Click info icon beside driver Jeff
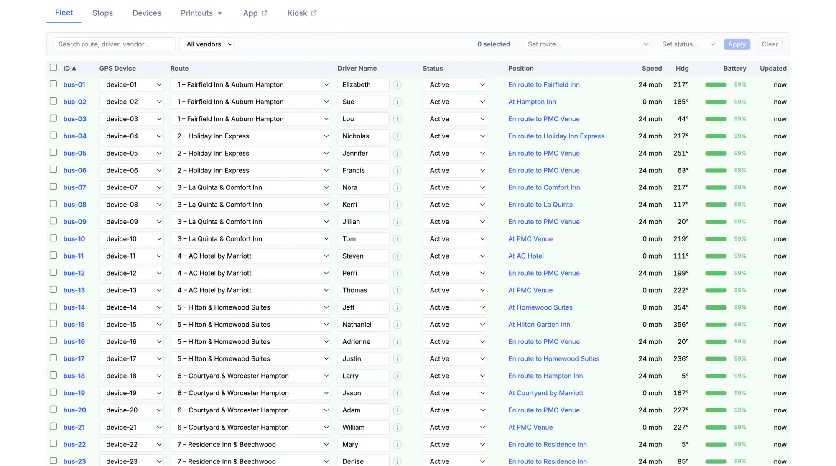The height and width of the screenshot is (466, 836). (397, 307)
